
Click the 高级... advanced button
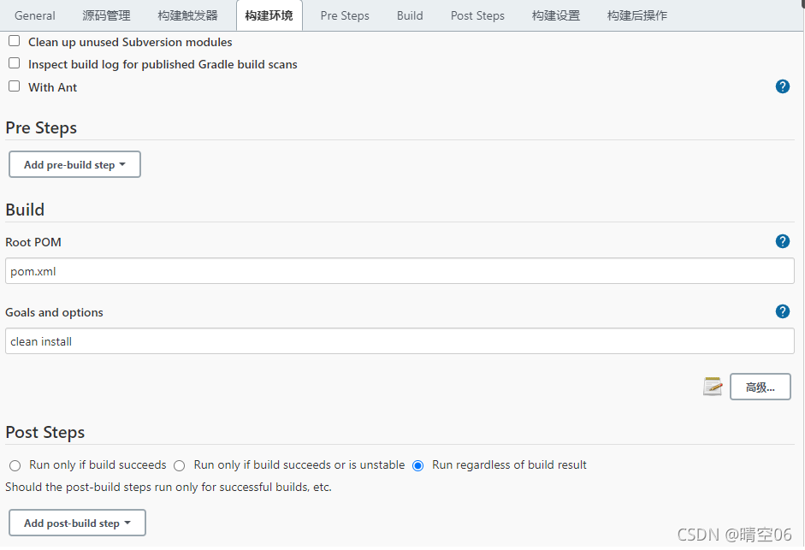click(760, 387)
